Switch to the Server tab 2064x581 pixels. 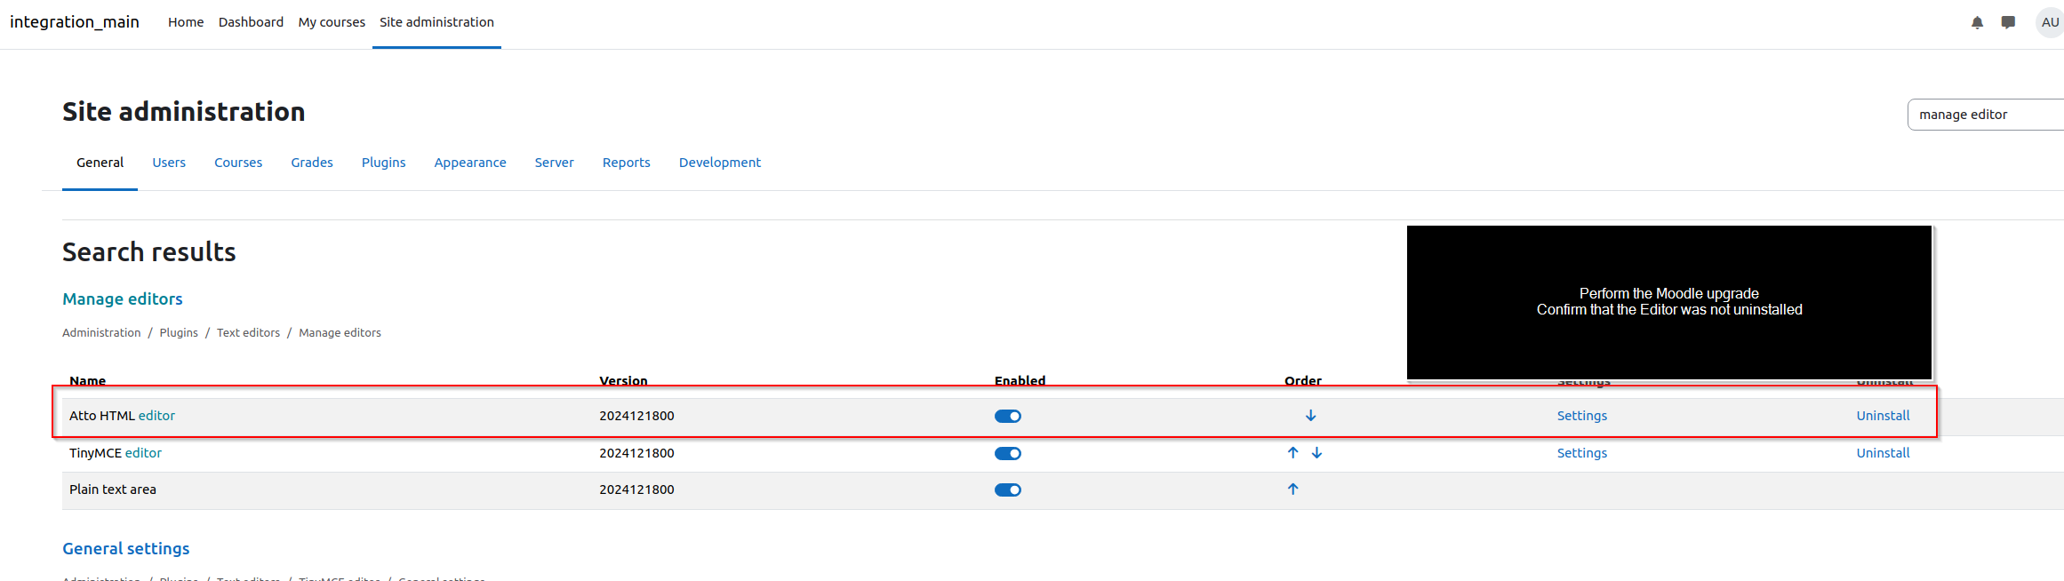554,163
